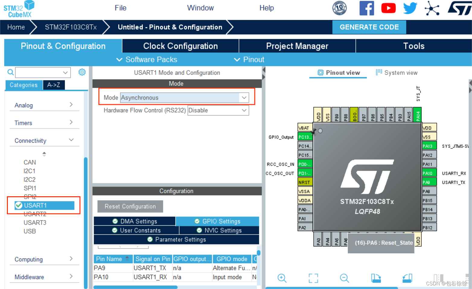Select CAN in the connectivity list
The height and width of the screenshot is (289, 472).
click(x=30, y=162)
